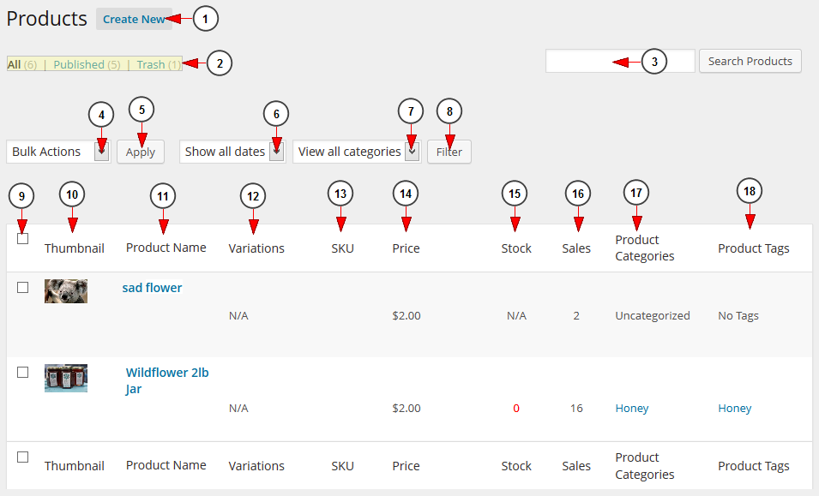Click the Honey product category link

[632, 408]
